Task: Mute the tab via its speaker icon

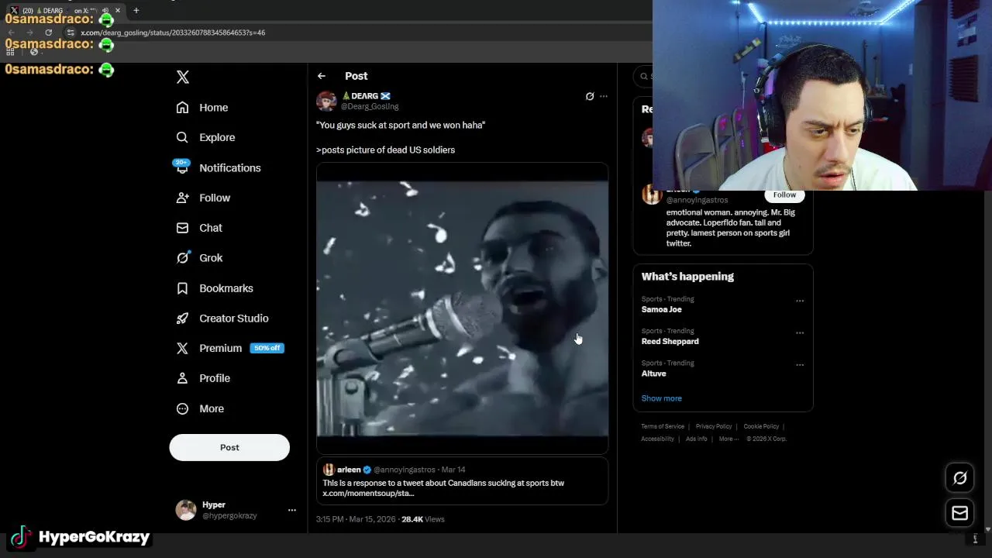Action: 105,11
